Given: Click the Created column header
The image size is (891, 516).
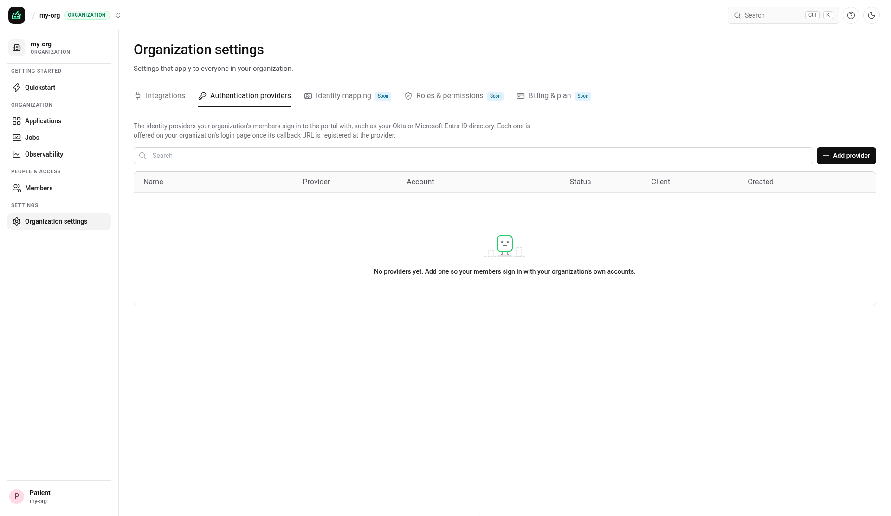Looking at the screenshot, I should pyautogui.click(x=761, y=182).
